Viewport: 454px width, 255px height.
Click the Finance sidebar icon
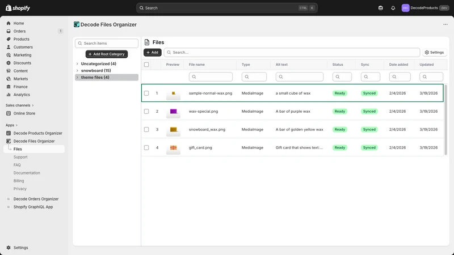pos(9,87)
